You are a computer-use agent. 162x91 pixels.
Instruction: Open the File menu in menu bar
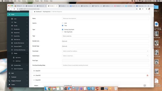pyautogui.click(x=12, y=1)
